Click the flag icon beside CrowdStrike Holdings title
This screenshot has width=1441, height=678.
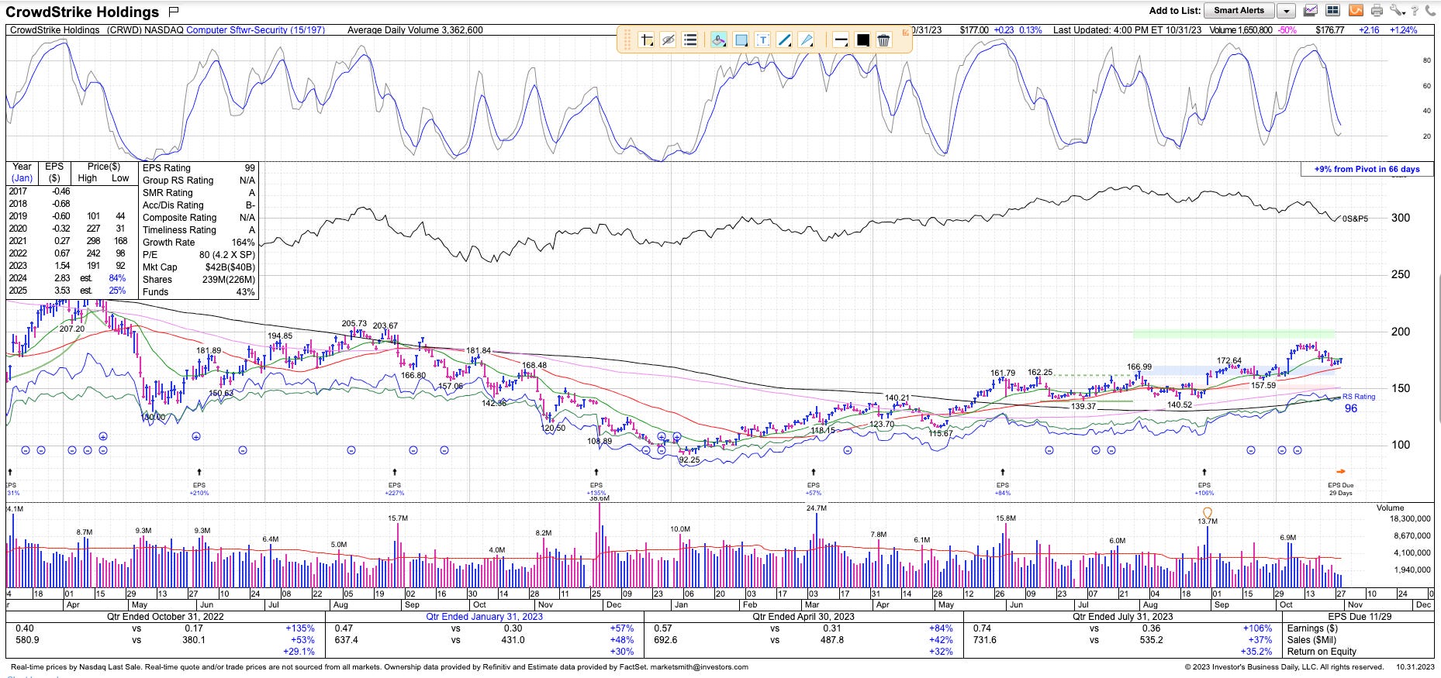[174, 12]
